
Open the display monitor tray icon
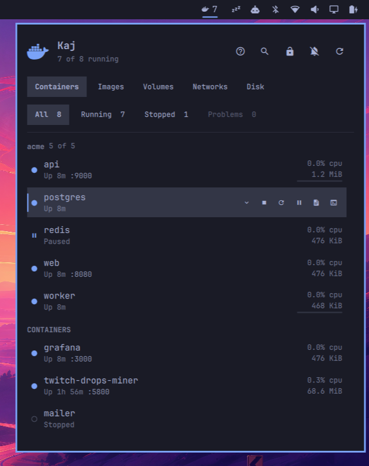[334, 9]
